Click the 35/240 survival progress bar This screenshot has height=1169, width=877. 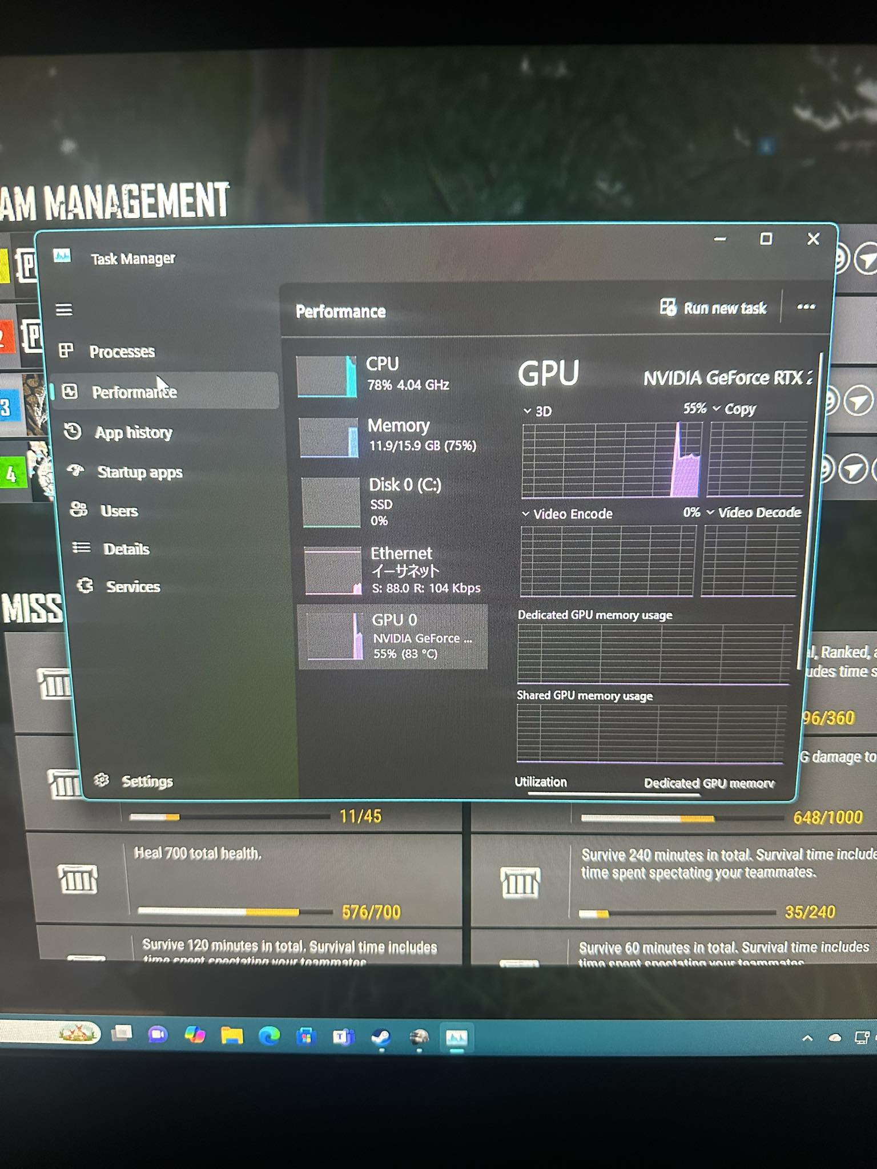pos(677,913)
